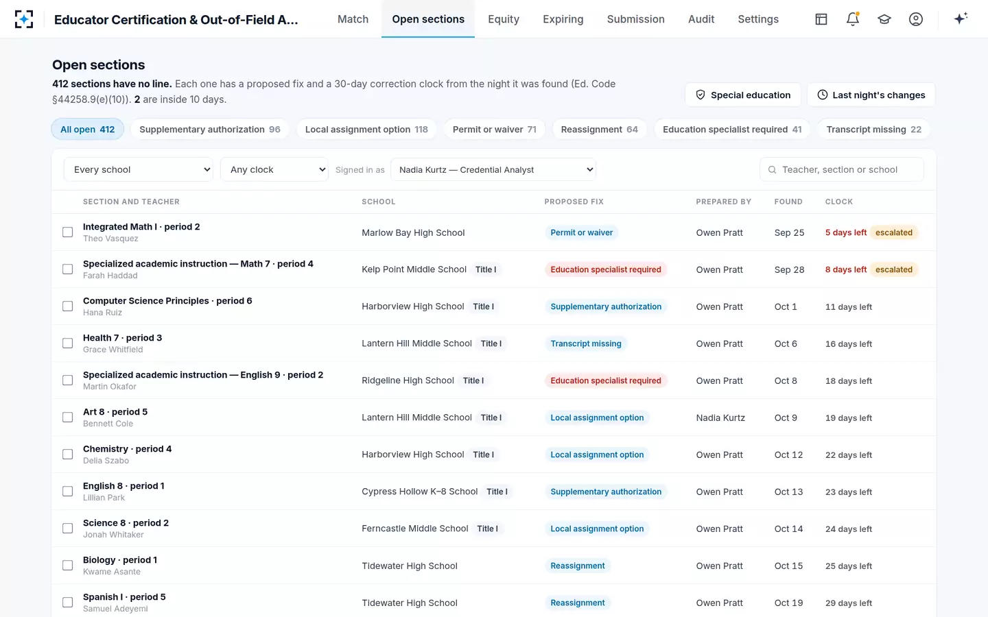Image resolution: width=988 pixels, height=617 pixels.
Task: Focus the Teacher, section or school search
Action: point(842,169)
